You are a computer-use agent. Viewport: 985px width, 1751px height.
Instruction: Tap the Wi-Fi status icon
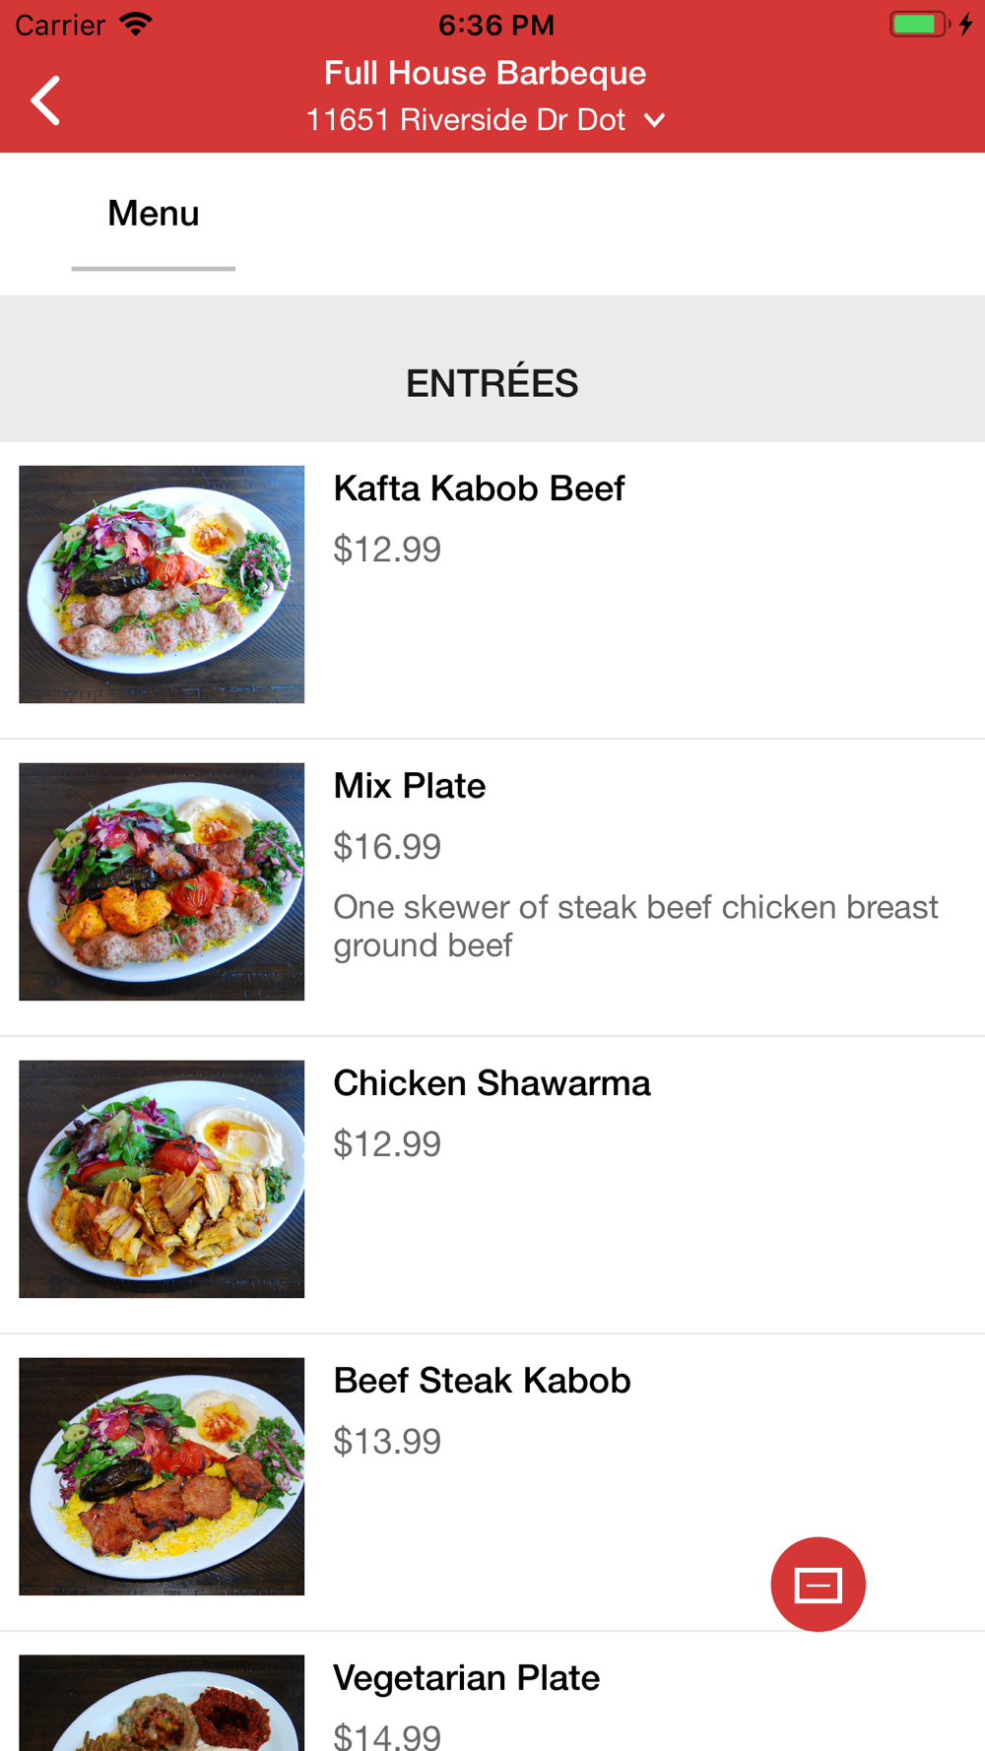[x=136, y=24]
